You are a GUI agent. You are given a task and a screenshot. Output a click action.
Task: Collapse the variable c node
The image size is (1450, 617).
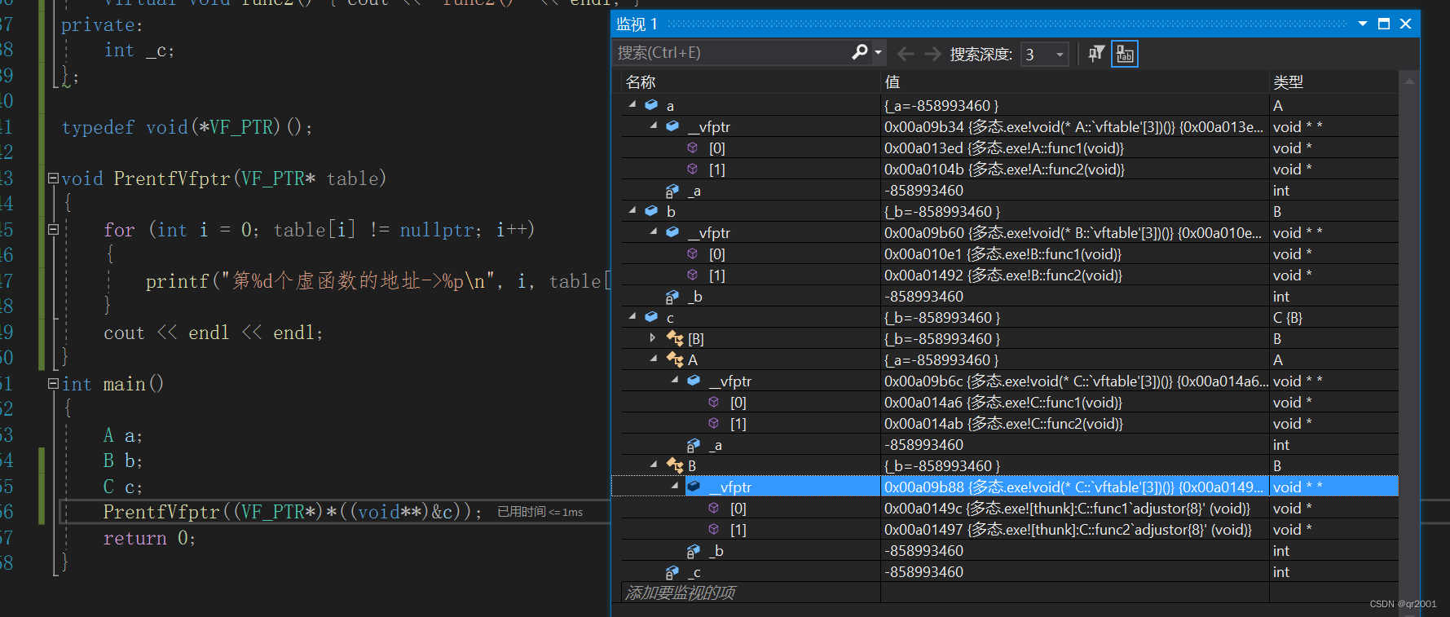(632, 317)
